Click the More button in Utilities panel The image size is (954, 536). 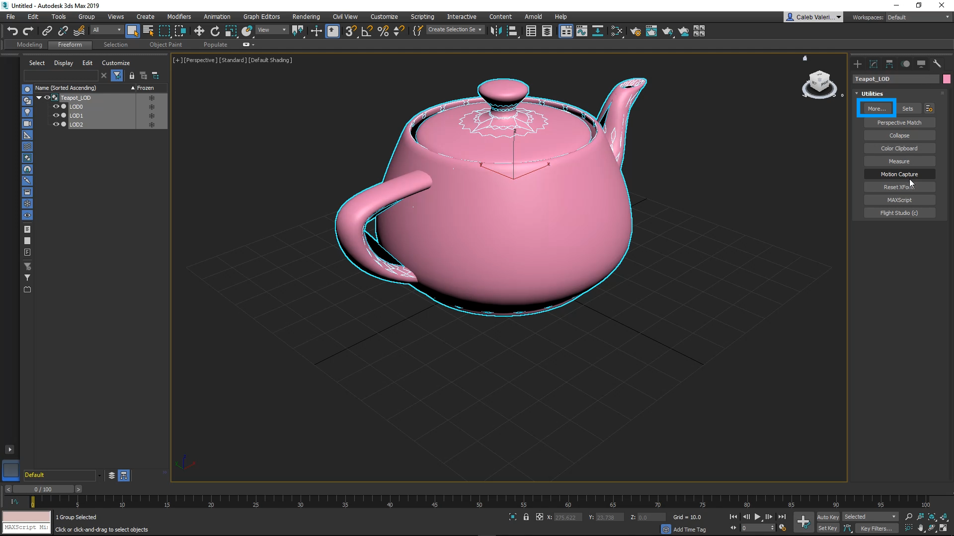[876, 109]
